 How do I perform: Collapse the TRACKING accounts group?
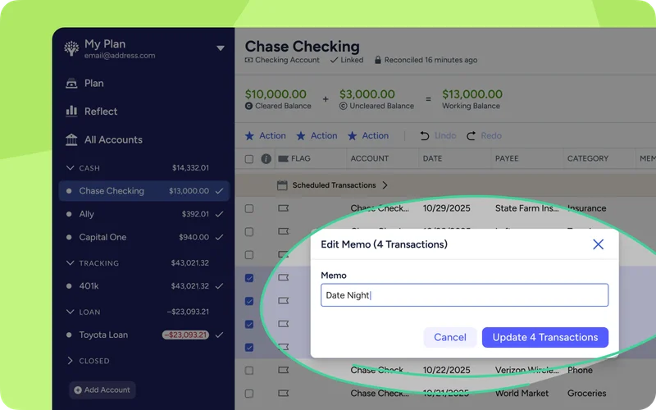pos(70,262)
